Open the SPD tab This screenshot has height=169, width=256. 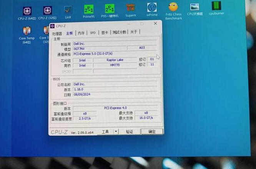[x=93, y=33]
